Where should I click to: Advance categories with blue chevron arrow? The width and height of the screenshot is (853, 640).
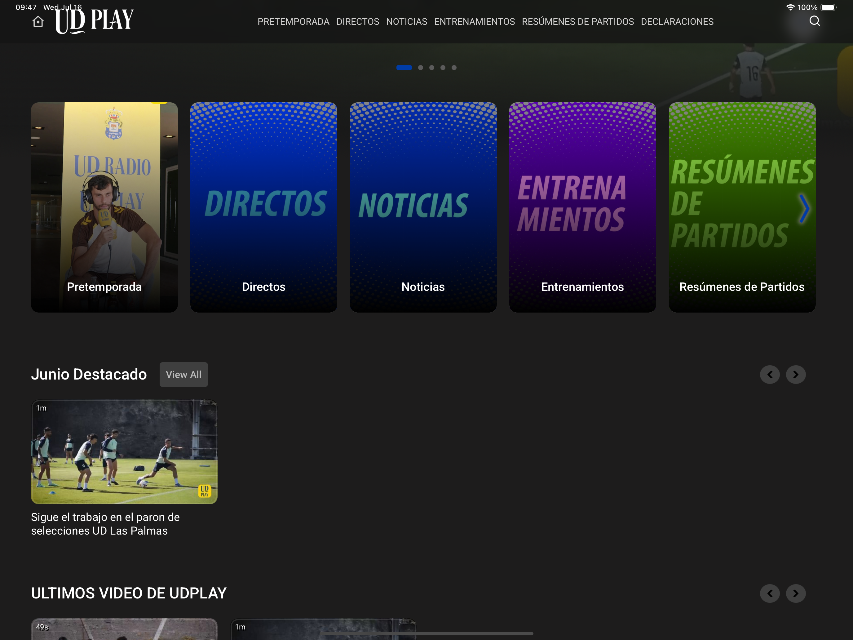coord(804,209)
